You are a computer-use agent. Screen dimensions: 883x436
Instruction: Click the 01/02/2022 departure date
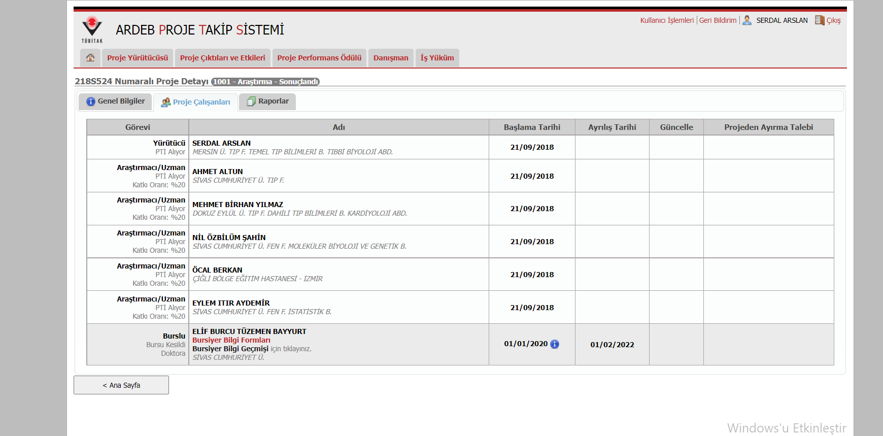click(x=612, y=345)
